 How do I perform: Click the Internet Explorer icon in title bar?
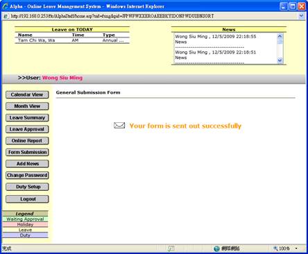[x=6, y=6]
